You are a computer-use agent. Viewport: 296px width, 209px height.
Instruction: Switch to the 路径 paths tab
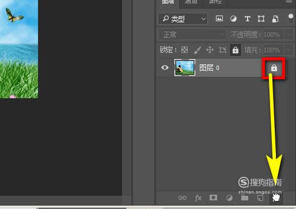(215, 2)
